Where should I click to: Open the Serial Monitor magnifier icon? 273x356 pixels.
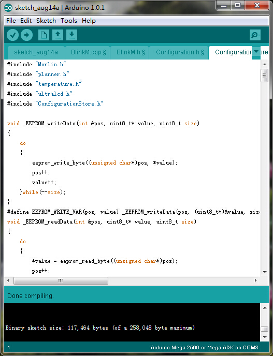click(x=255, y=35)
